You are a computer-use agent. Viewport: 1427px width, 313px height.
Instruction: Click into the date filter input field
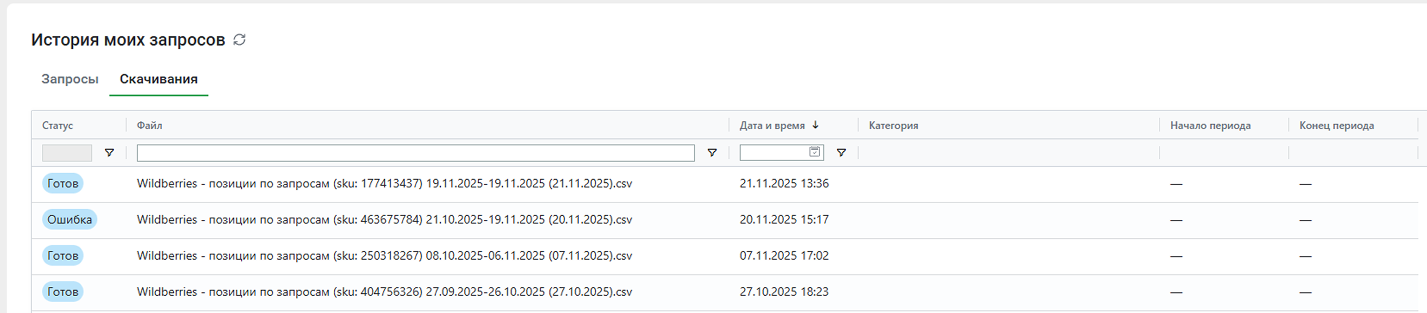click(773, 153)
